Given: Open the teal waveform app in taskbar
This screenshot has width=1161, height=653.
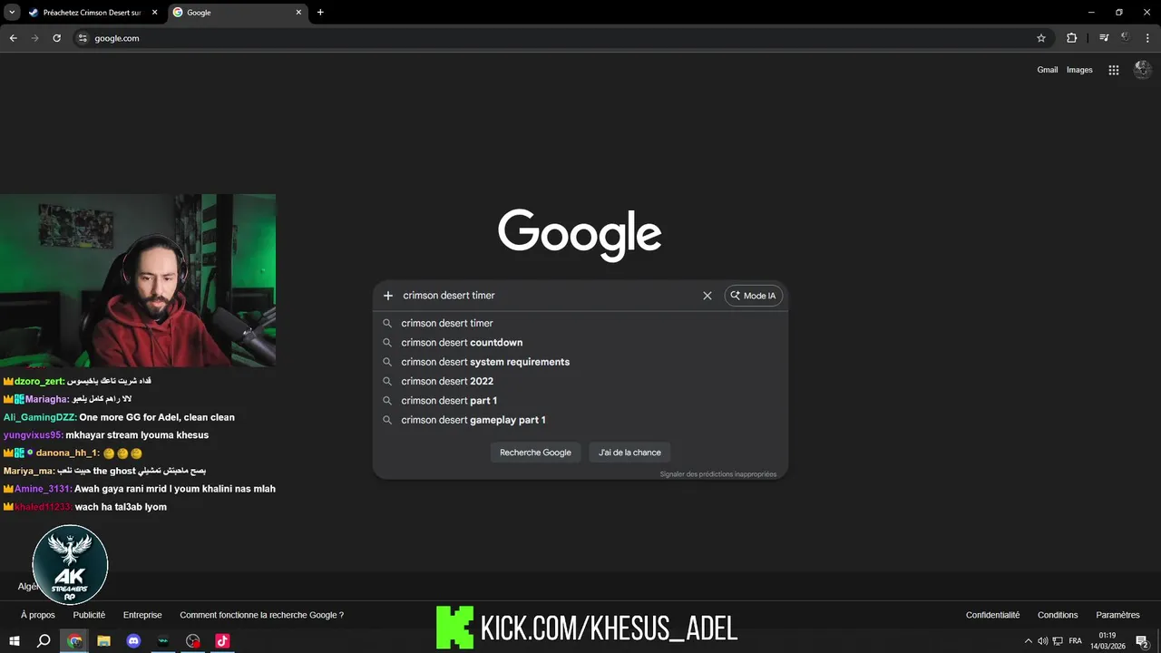Looking at the screenshot, I should [x=163, y=640].
